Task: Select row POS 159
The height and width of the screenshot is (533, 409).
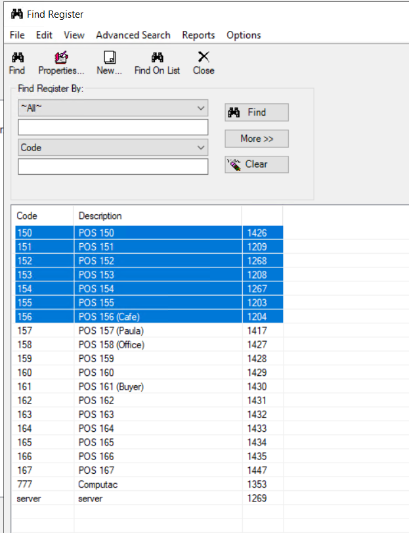Action: 149,358
